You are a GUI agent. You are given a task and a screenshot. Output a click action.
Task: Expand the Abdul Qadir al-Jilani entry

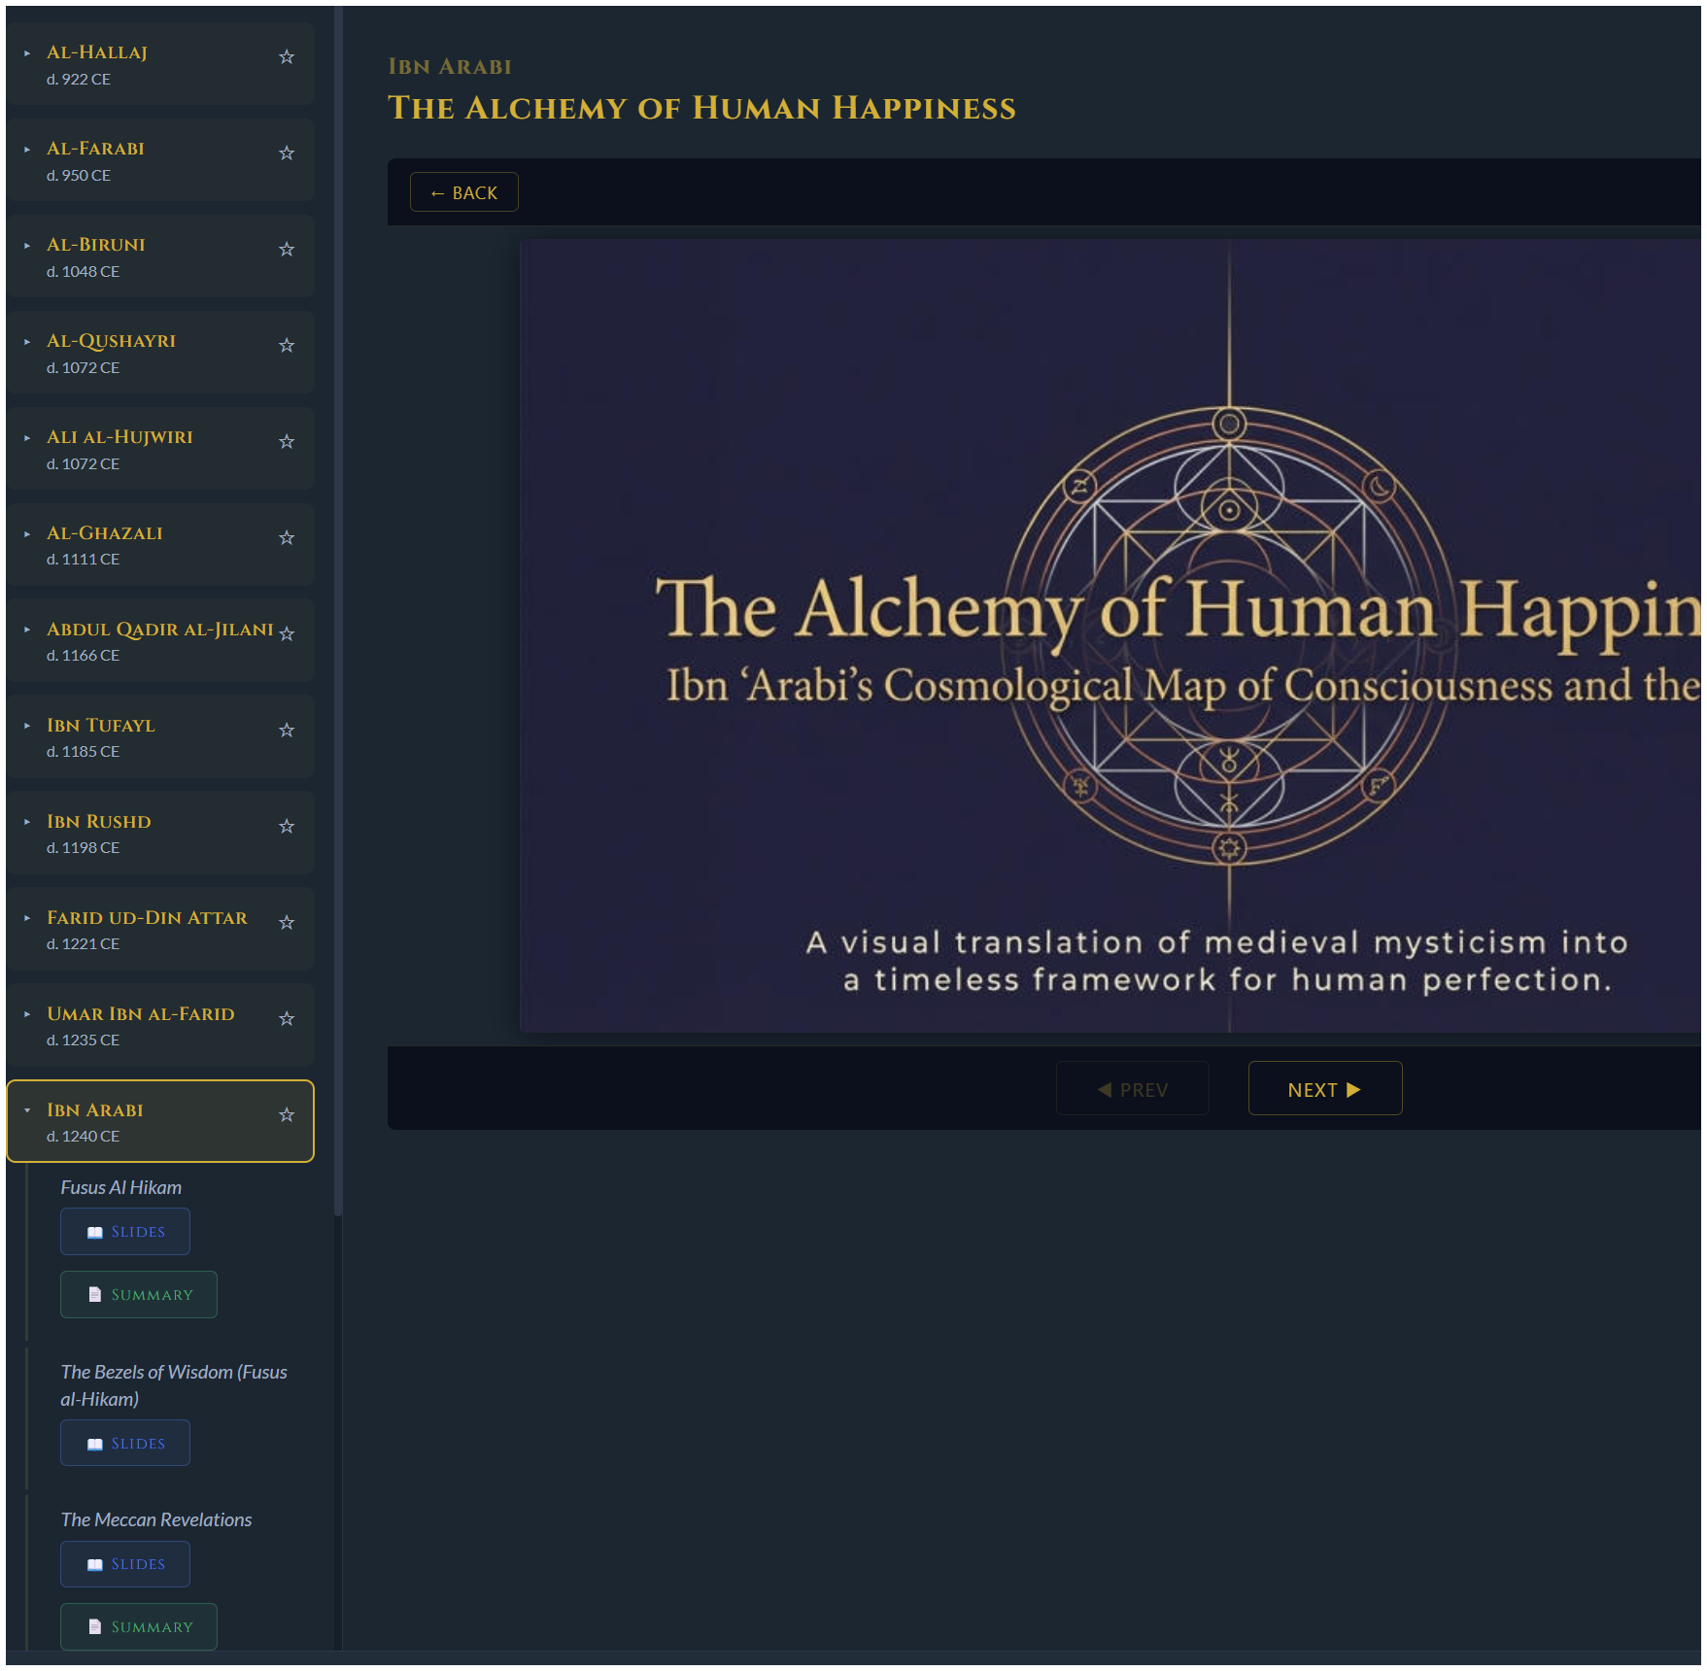[25, 631]
